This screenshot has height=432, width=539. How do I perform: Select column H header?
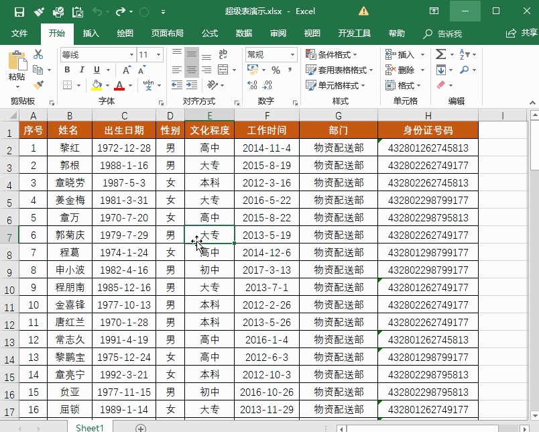coord(428,115)
